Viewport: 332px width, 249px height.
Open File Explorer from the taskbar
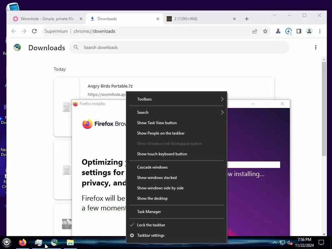(x=70, y=243)
